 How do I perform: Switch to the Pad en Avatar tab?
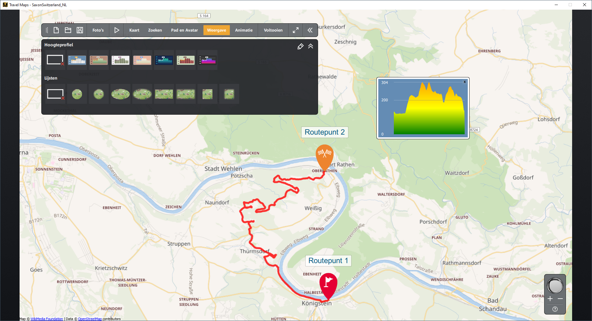click(184, 30)
